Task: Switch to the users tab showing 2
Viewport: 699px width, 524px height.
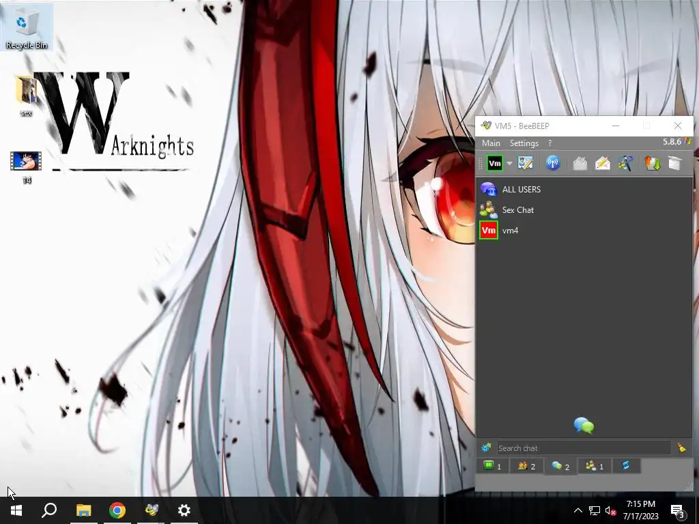Action: coord(526,466)
